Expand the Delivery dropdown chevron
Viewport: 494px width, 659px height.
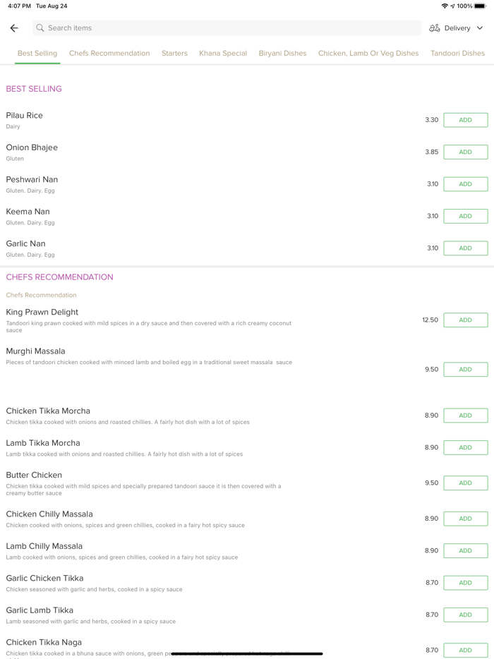point(480,28)
